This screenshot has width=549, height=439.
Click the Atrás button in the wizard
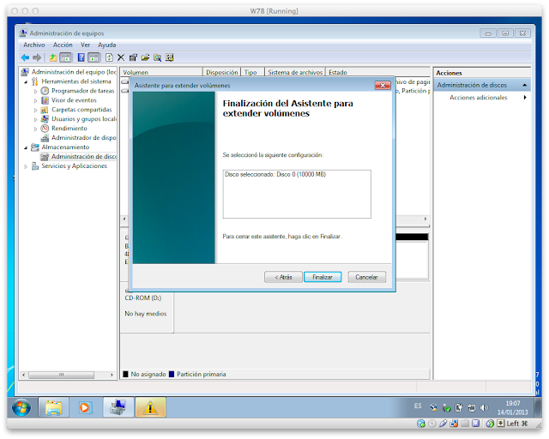(283, 277)
